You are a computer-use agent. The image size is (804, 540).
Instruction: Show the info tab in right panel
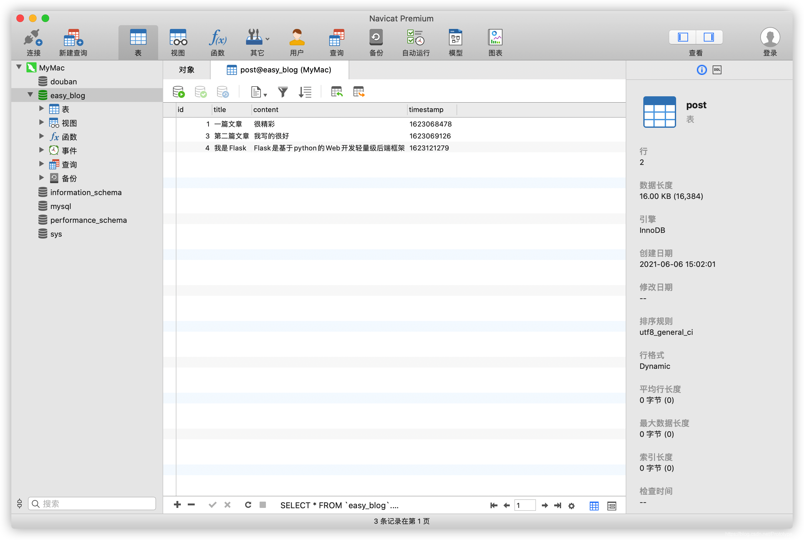pos(702,70)
